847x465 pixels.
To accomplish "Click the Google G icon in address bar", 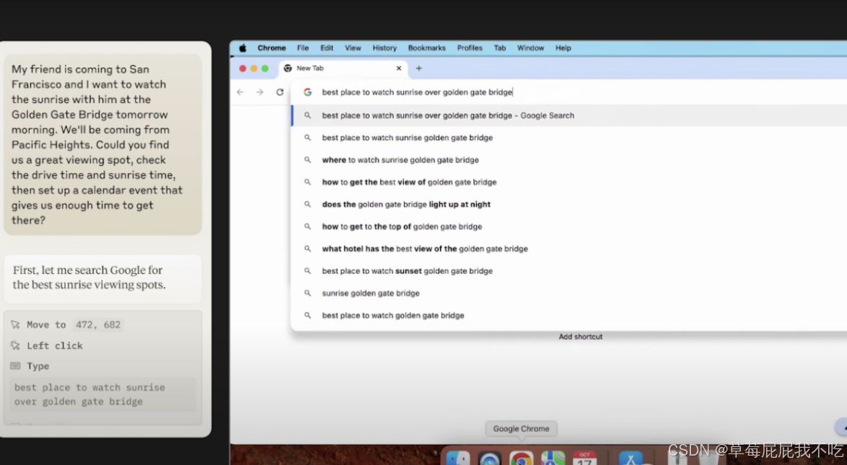I will tap(307, 92).
